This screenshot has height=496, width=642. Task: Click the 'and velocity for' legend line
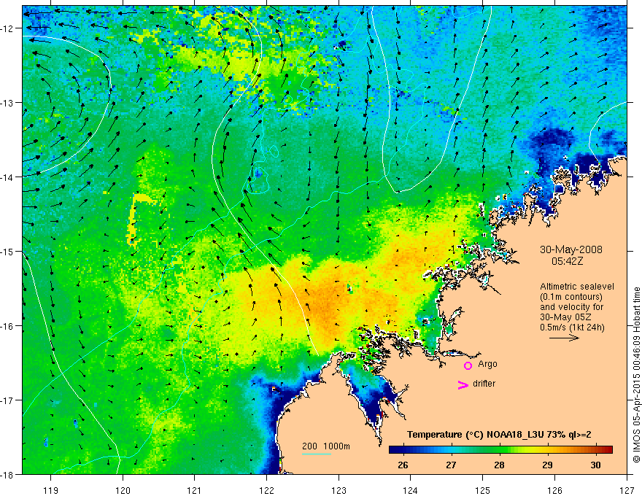coord(571,307)
